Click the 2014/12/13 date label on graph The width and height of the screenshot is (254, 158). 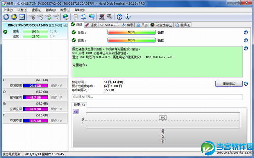tap(163, 136)
